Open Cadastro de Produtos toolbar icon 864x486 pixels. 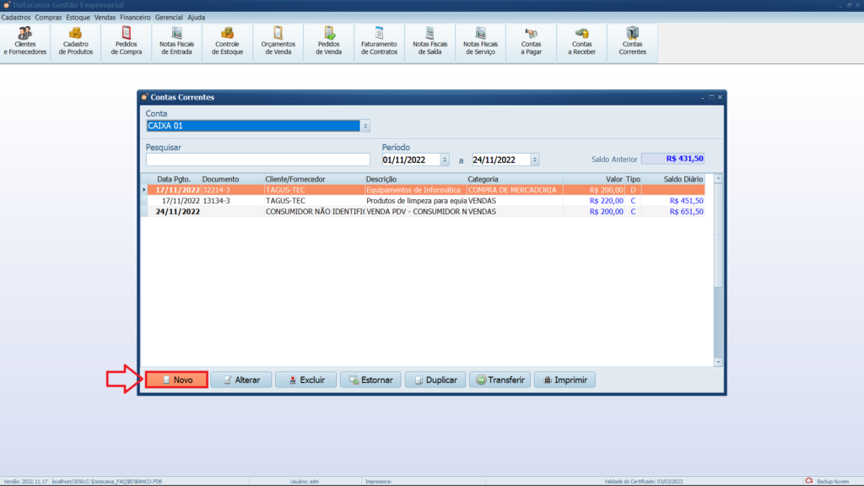click(x=76, y=41)
